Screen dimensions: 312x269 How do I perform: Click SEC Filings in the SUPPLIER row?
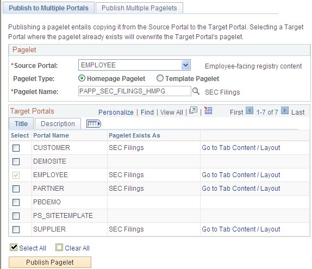(126, 229)
